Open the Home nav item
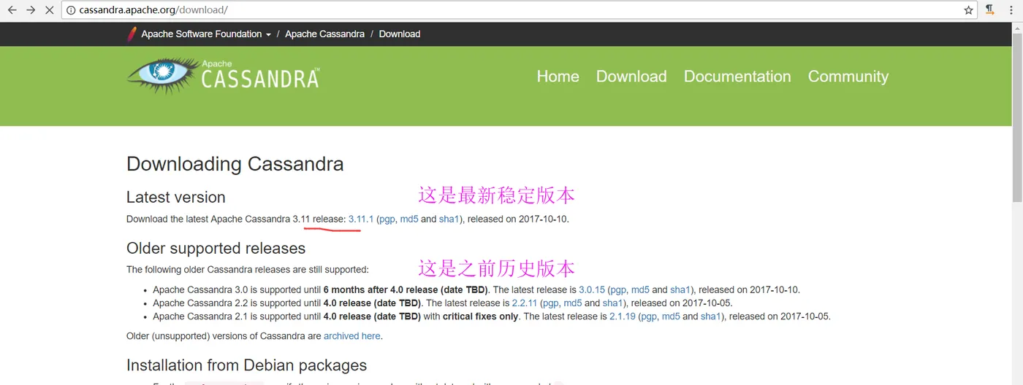 558,77
